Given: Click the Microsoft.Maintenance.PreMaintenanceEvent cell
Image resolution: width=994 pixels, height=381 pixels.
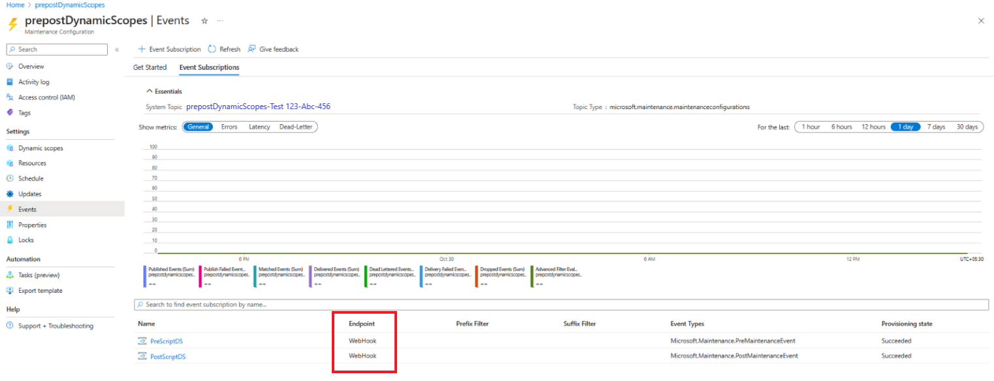Looking at the screenshot, I should (733, 341).
